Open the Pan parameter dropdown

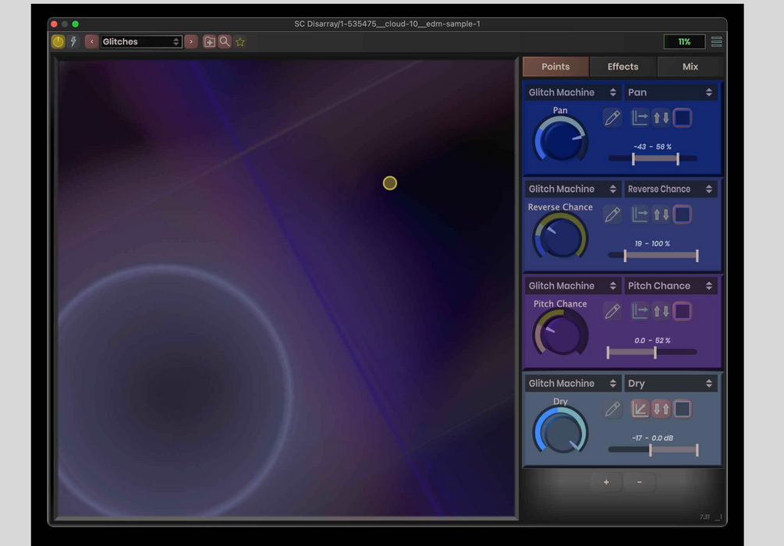point(670,92)
